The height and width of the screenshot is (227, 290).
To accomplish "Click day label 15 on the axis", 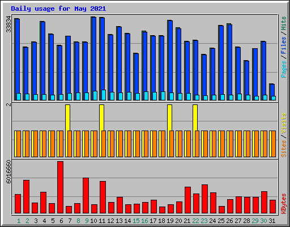I will [x=136, y=221].
